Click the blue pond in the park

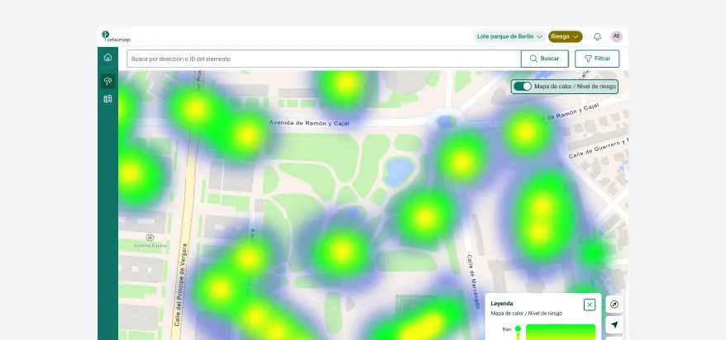[x=399, y=172]
